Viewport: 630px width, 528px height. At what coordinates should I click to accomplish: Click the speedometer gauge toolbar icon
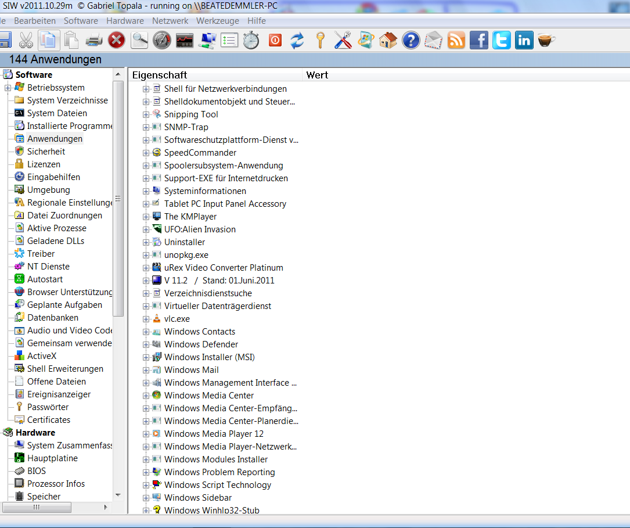pyautogui.click(x=162, y=40)
